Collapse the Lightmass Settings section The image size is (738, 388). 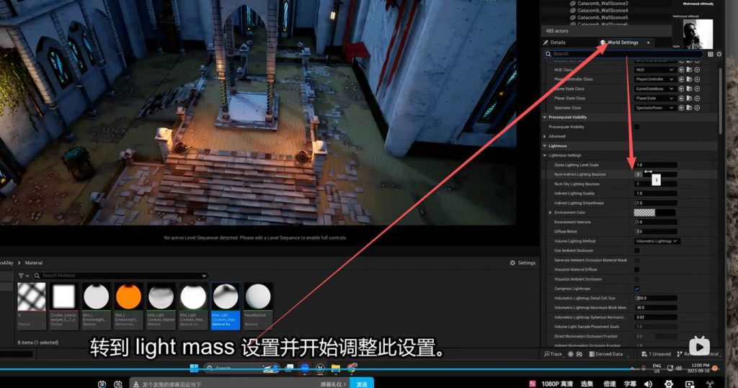(x=546, y=155)
